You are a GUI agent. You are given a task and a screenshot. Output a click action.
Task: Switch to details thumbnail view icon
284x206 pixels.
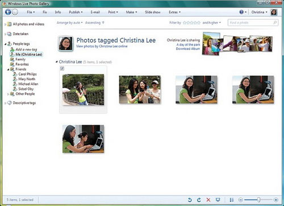[232, 200]
